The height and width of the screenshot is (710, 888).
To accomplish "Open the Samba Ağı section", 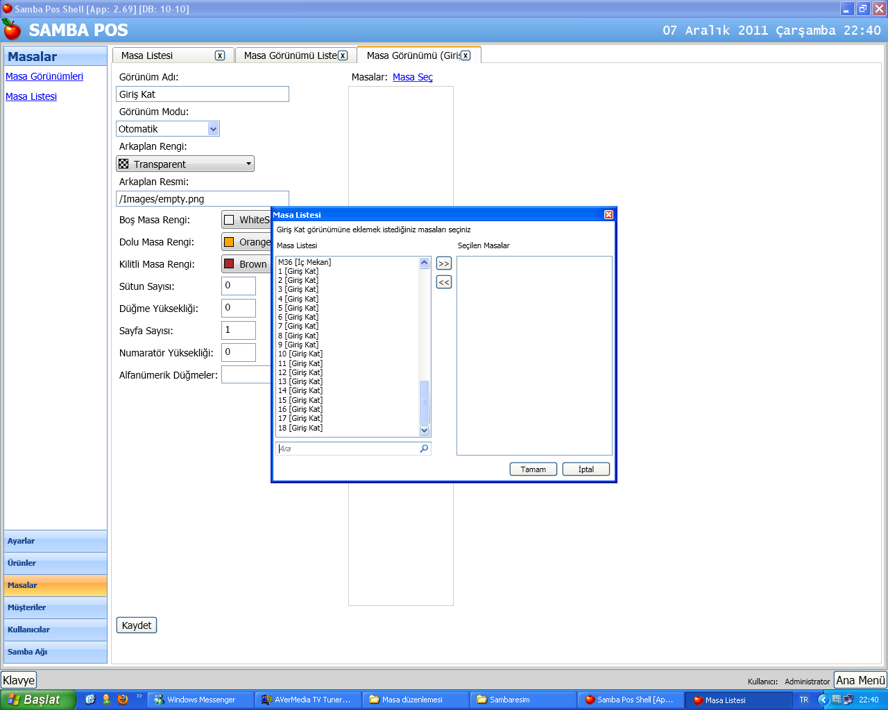I will pyautogui.click(x=55, y=652).
